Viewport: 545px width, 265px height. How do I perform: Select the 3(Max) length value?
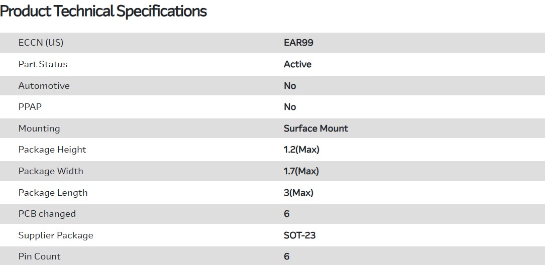tap(298, 193)
